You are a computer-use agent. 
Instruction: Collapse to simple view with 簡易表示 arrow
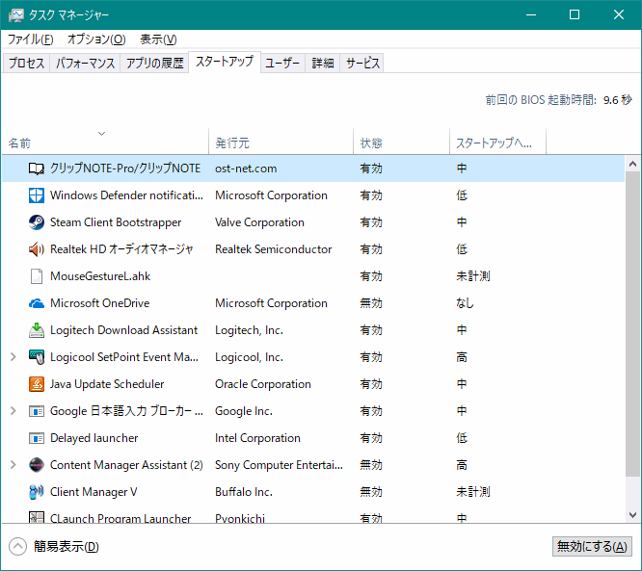tap(17, 547)
